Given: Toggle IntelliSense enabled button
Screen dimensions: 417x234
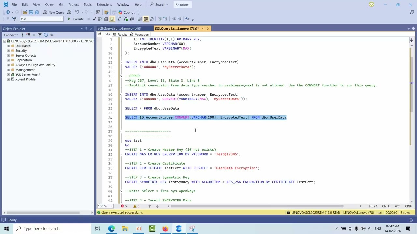Looking at the screenshot, I should [x=112, y=19].
